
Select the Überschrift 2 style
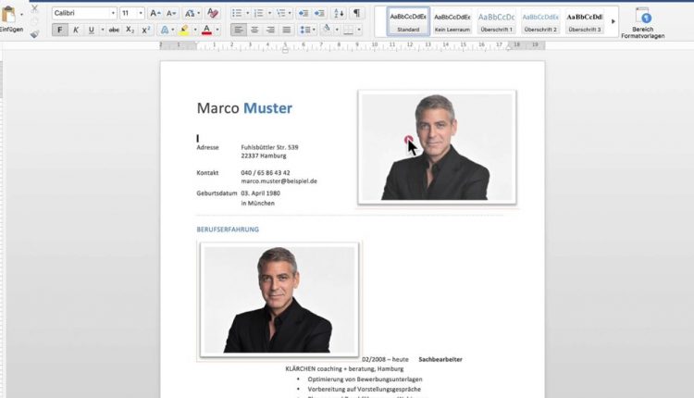pyautogui.click(x=540, y=21)
